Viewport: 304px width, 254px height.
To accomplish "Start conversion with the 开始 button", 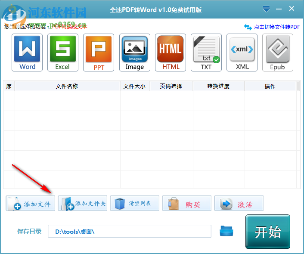I will coord(268,232).
